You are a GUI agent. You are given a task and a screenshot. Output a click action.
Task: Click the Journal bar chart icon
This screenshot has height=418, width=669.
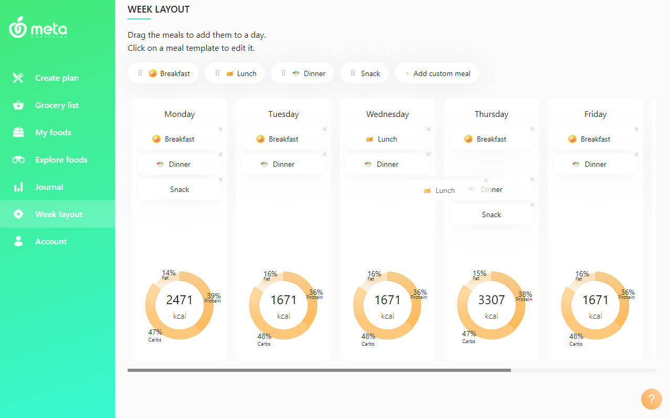tap(18, 187)
